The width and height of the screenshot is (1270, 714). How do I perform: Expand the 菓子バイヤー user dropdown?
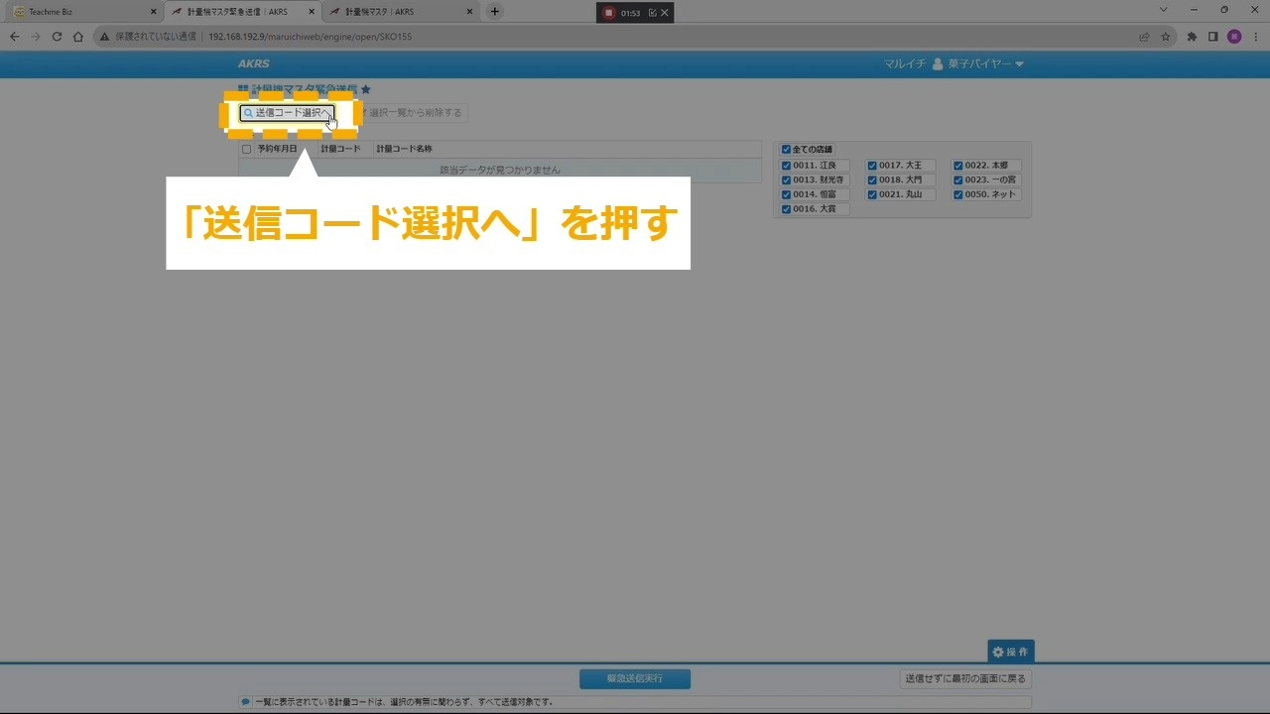tap(978, 64)
